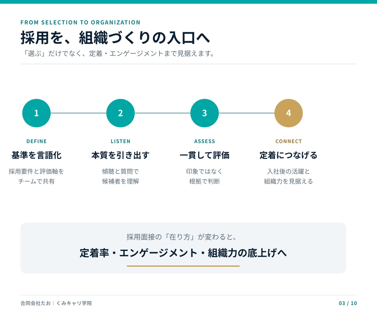Click the text チームで共有
Viewport: 377px width, 314px height.
[36, 181]
